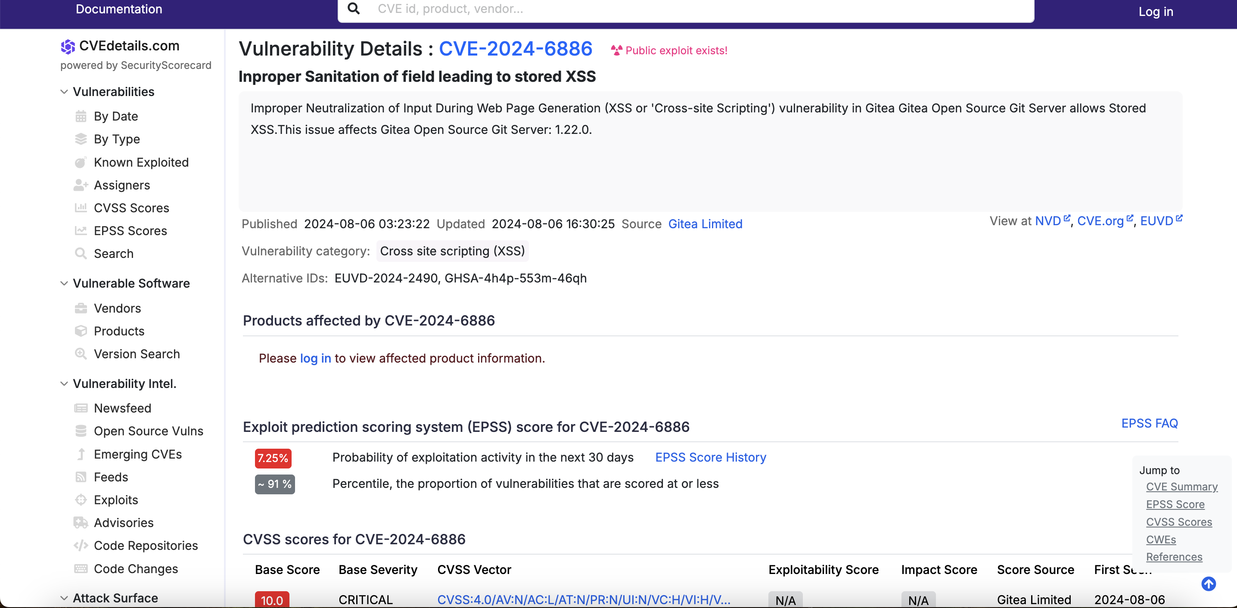The height and width of the screenshot is (608, 1237).
Task: Click the Vendors briefcase icon
Action: pyautogui.click(x=81, y=308)
